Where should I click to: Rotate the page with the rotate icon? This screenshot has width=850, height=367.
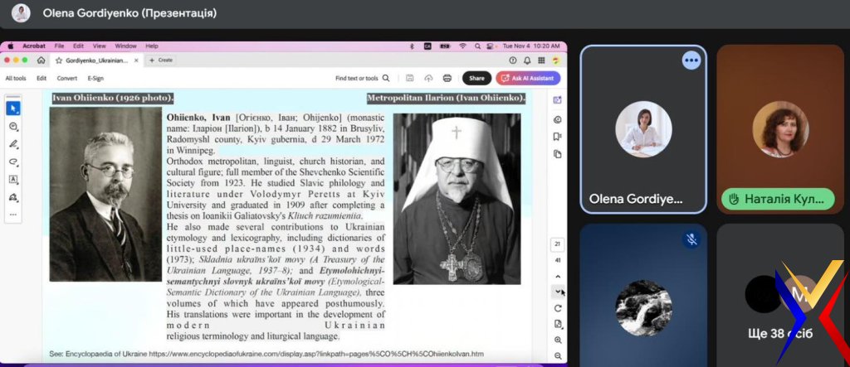[x=558, y=308]
